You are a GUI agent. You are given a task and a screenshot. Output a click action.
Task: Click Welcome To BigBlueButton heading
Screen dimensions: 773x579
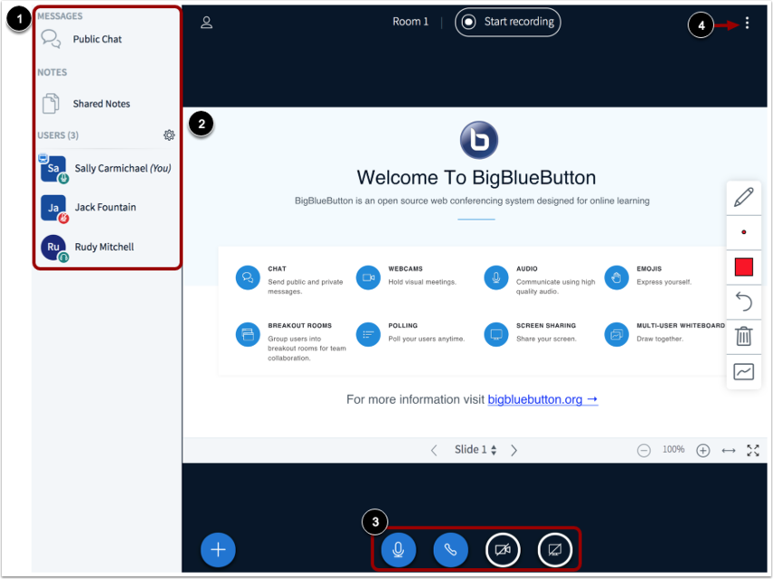coord(476,178)
